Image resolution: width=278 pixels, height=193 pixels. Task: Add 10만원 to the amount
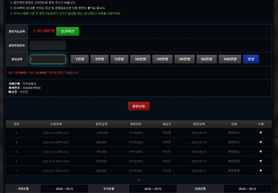(x=140, y=59)
